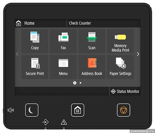Screen dimensions: 155x133
Task: Open the Copy function
Action: (35, 41)
